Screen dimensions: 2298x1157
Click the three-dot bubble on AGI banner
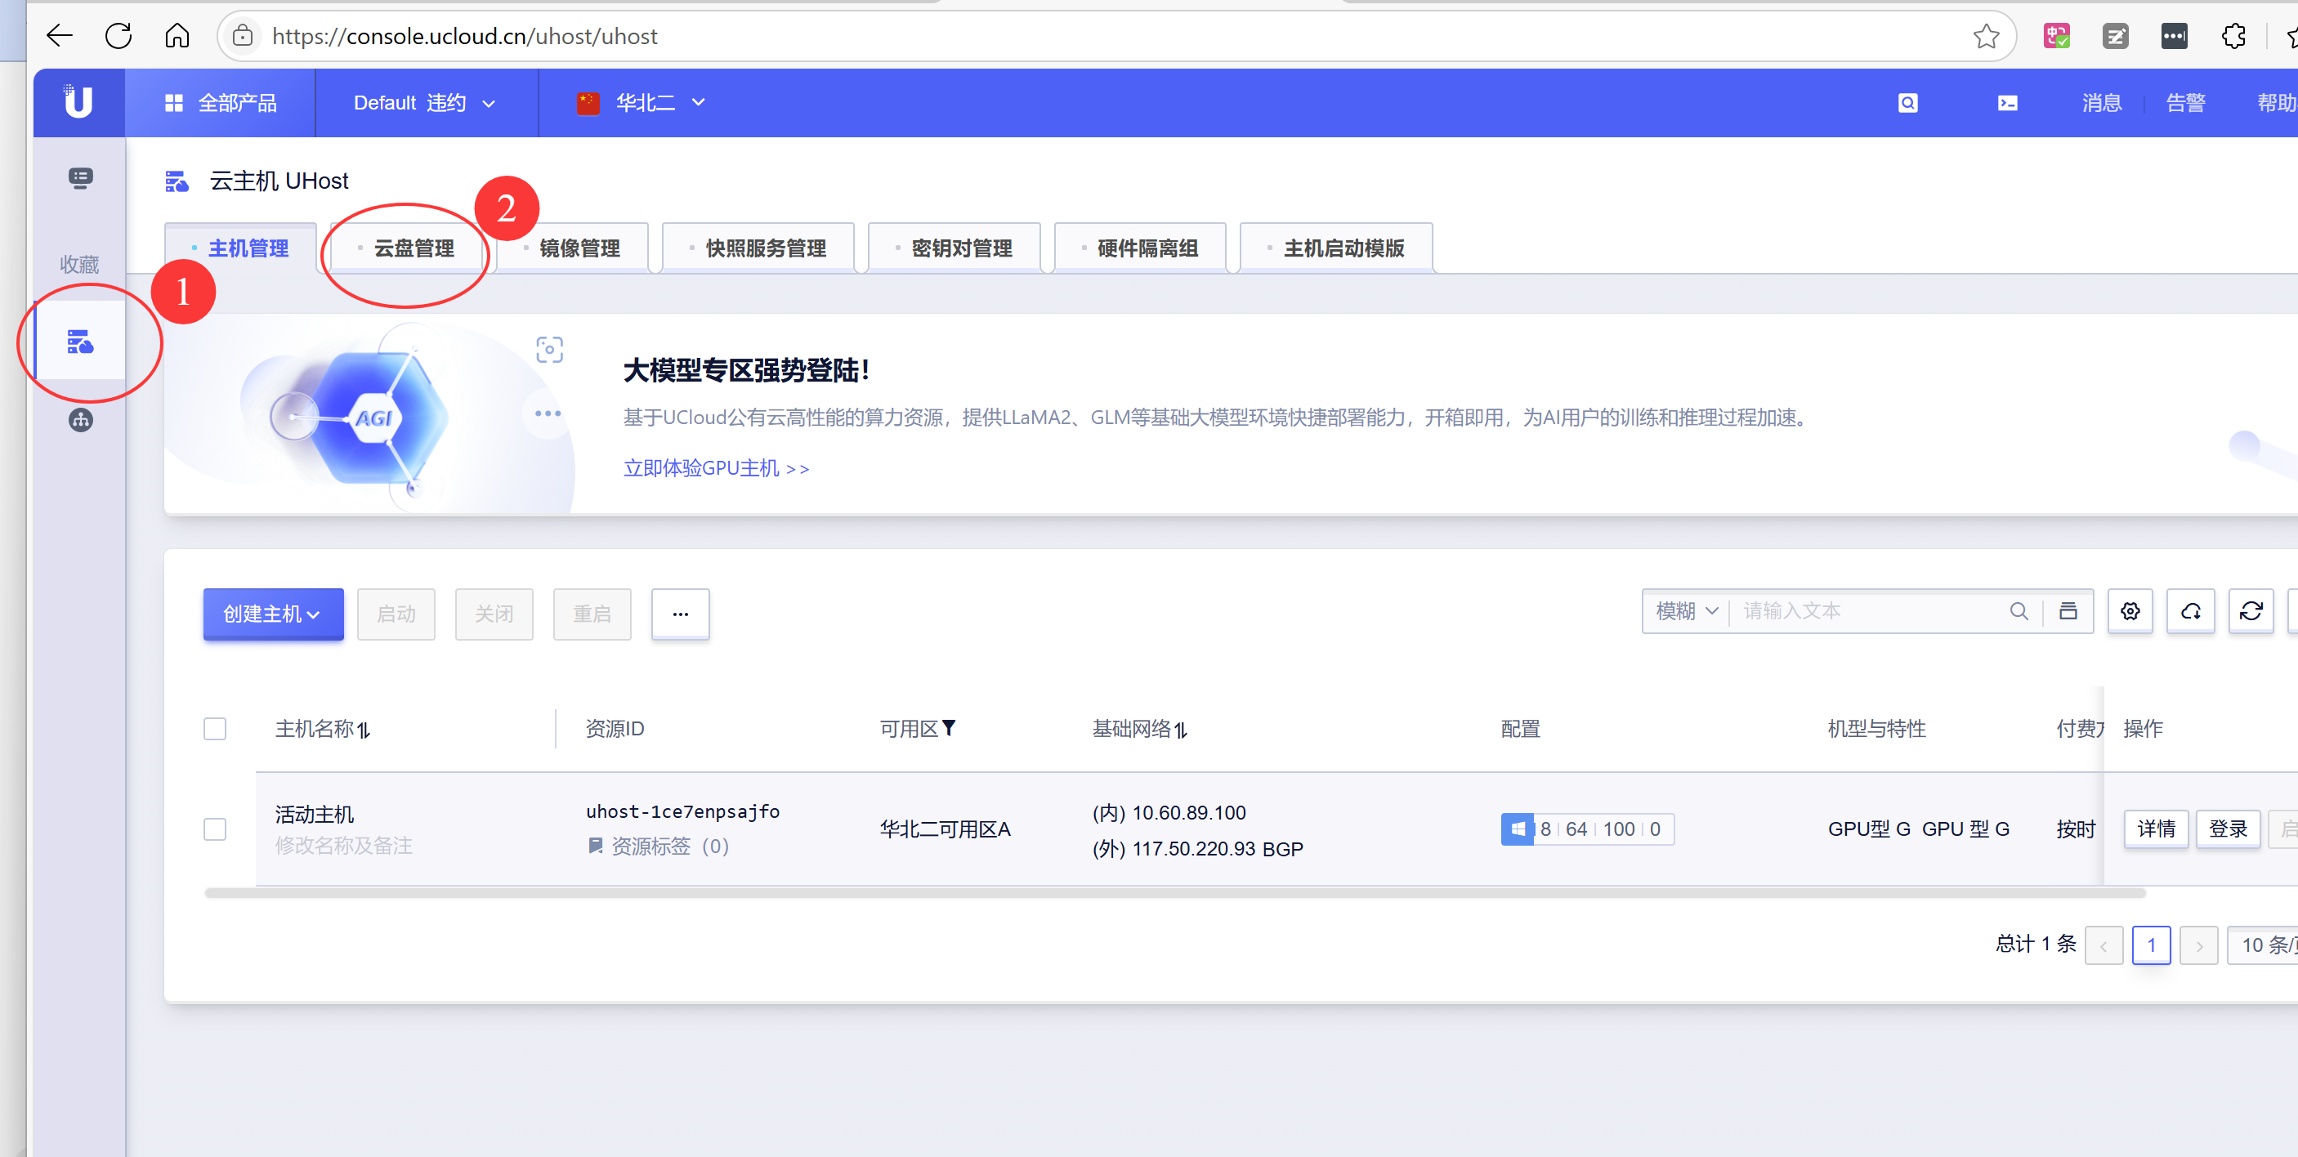click(548, 413)
